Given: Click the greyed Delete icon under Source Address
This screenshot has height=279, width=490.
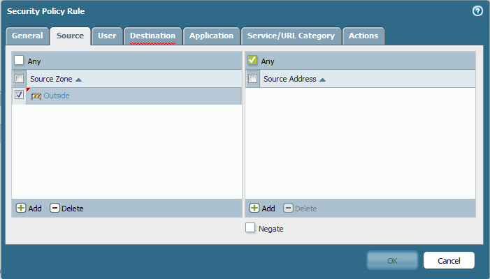Looking at the screenshot, I should (287, 209).
